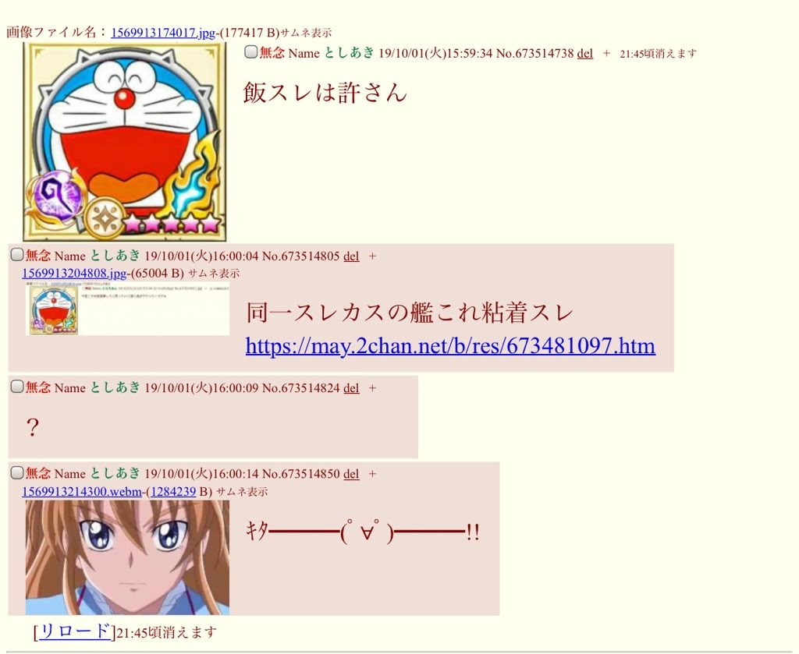Open the 1569913174017.jpg file link
This screenshot has width=799, height=654.
[x=163, y=33]
